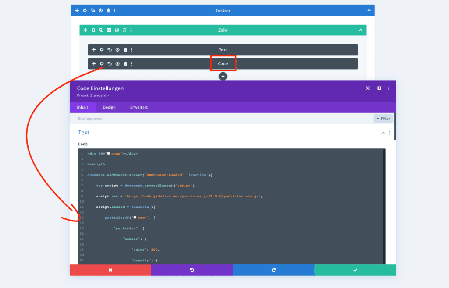Open three-dot menu in Code Einstellungen header
This screenshot has height=288, width=449.
[388, 88]
